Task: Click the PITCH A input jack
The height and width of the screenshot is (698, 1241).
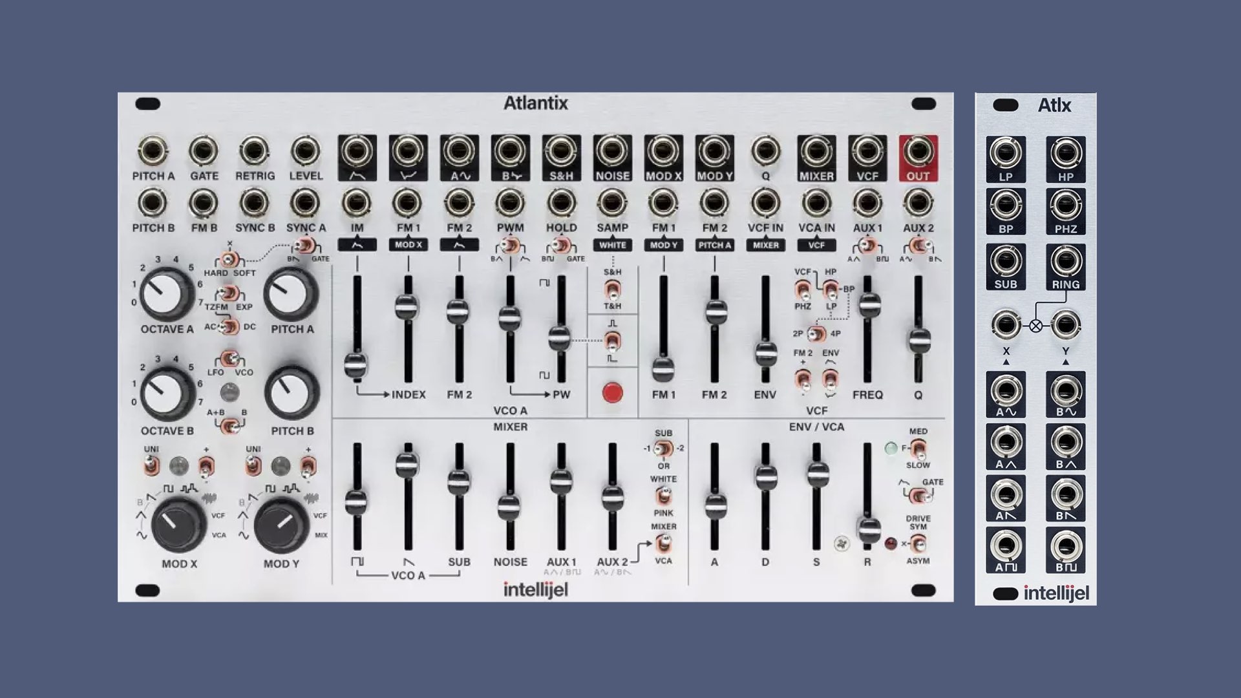Action: [153, 151]
